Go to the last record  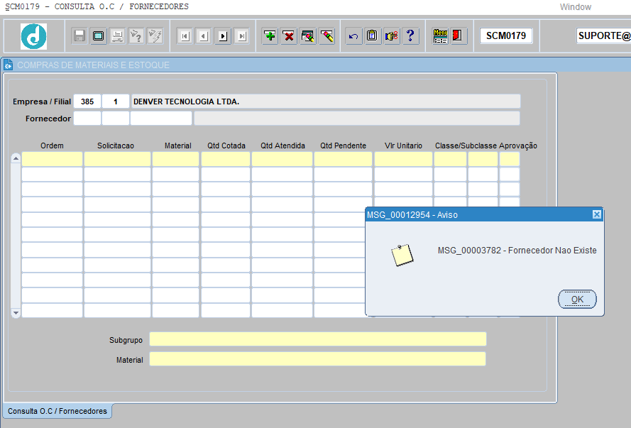(241, 36)
